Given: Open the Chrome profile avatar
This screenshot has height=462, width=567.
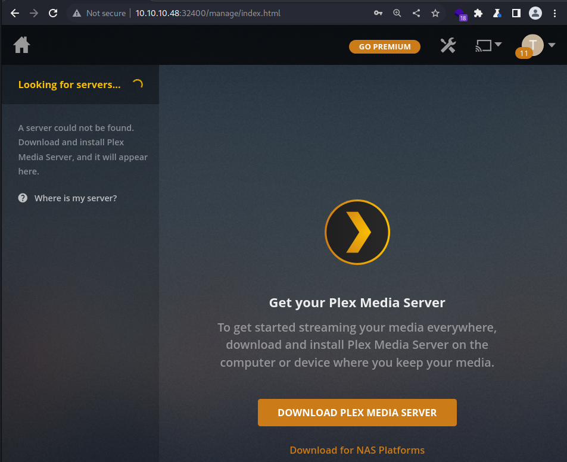Looking at the screenshot, I should click(535, 13).
